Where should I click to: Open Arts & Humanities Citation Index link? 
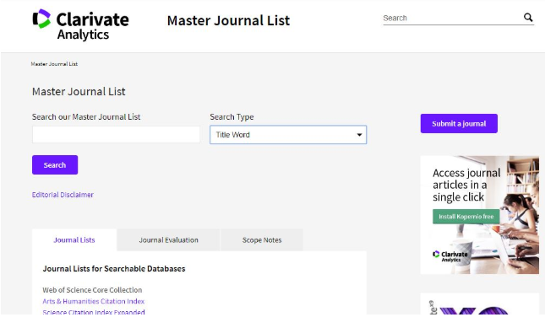[x=94, y=301]
